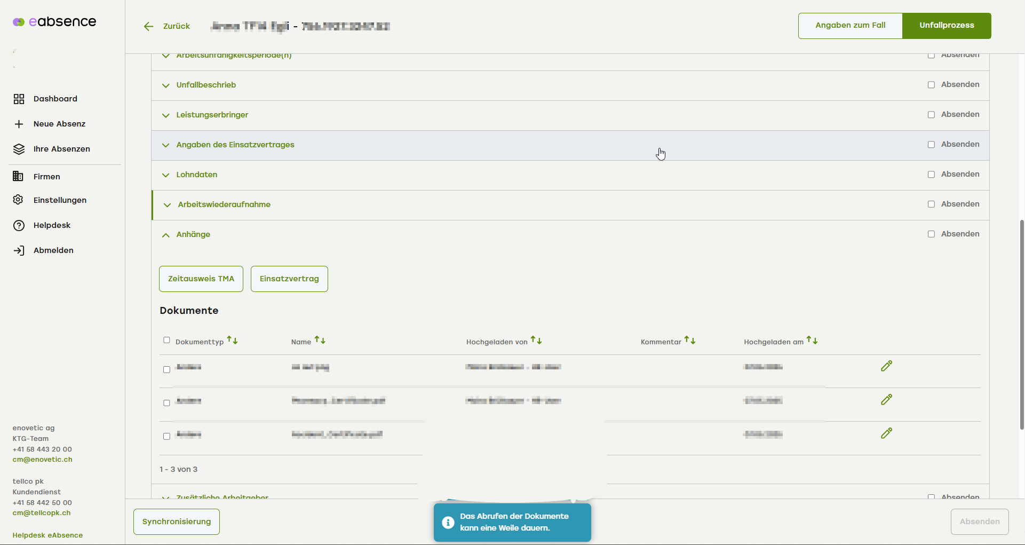Screen dimensions: 1025x545
Task: Click the building icon next to Firmen
Action: click(x=18, y=176)
